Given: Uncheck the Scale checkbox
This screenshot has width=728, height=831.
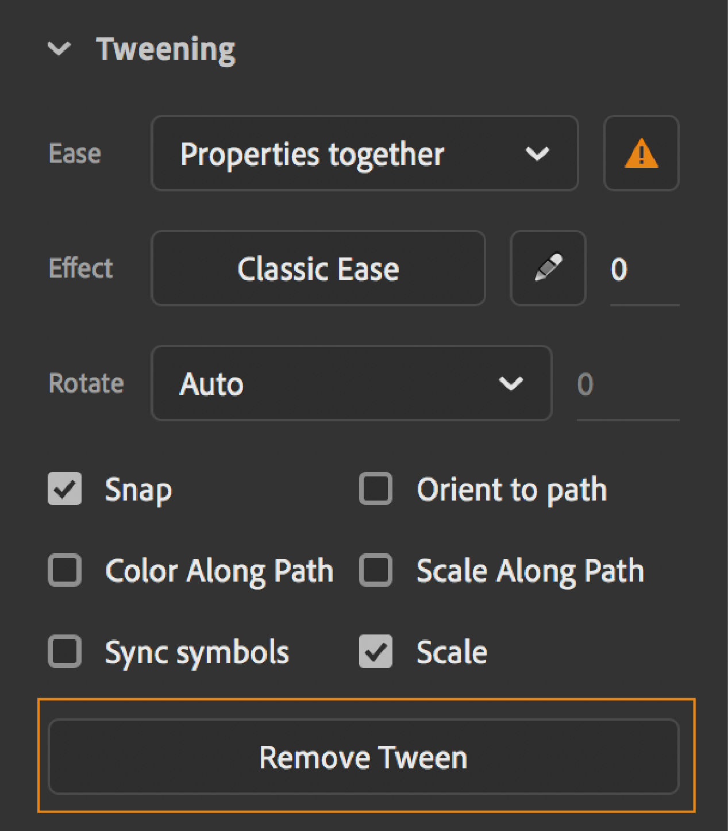Looking at the screenshot, I should 376,651.
